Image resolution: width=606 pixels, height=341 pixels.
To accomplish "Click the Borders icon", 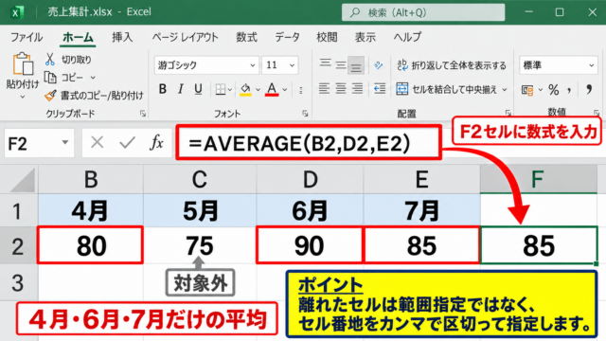I will coord(221,89).
